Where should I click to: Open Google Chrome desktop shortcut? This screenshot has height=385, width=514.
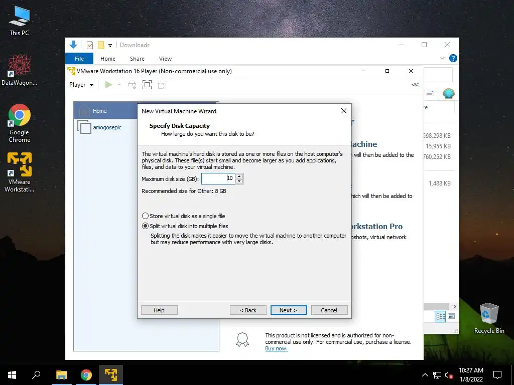[20, 123]
